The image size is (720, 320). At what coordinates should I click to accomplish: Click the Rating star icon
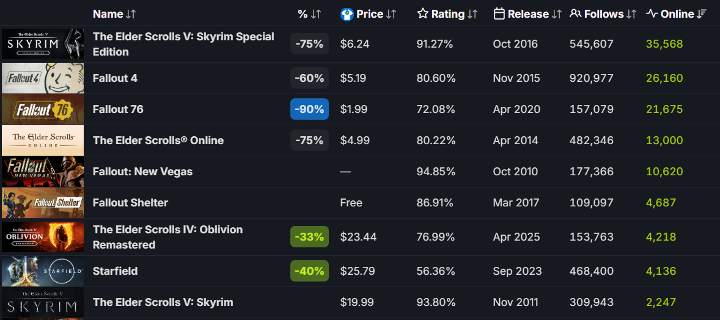[423, 14]
